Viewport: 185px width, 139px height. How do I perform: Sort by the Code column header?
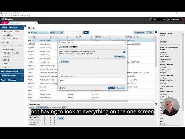click(x=34, y=37)
